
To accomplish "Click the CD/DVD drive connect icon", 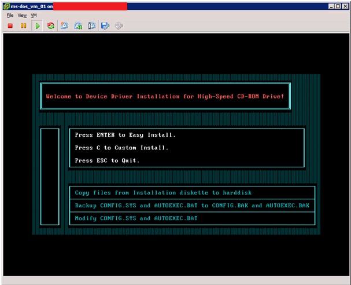I will pos(119,26).
